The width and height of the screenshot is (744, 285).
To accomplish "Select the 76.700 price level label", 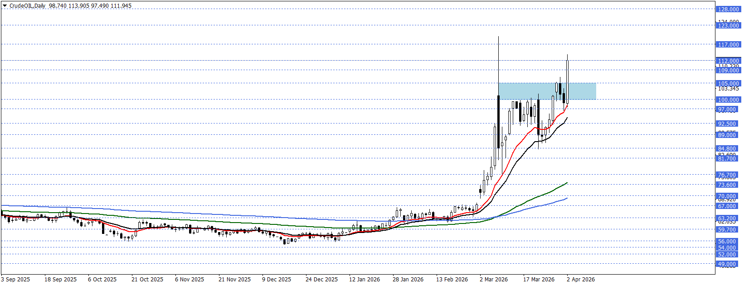I will (x=727, y=175).
